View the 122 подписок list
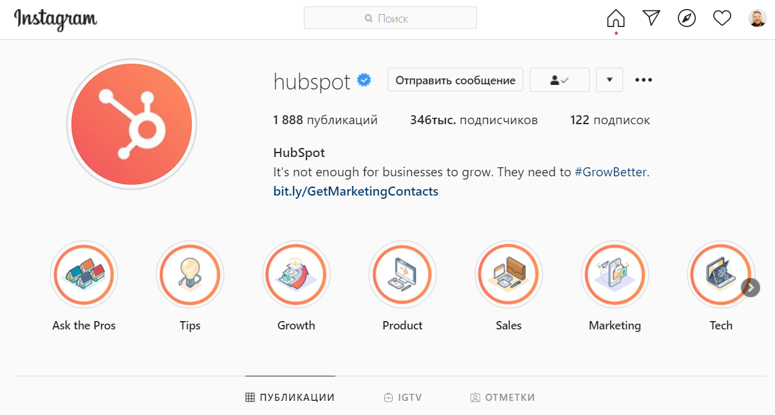The height and width of the screenshot is (415, 775). point(610,120)
